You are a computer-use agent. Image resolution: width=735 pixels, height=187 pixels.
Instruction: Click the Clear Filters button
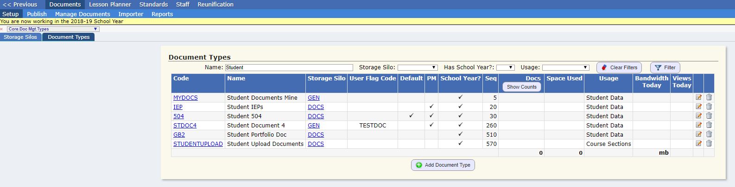(x=619, y=67)
